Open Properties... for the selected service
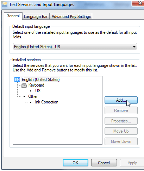144x171 pixels. [121, 121]
